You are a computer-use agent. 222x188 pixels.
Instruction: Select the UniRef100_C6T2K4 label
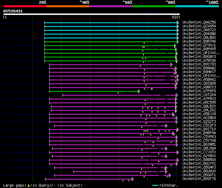click(x=199, y=95)
